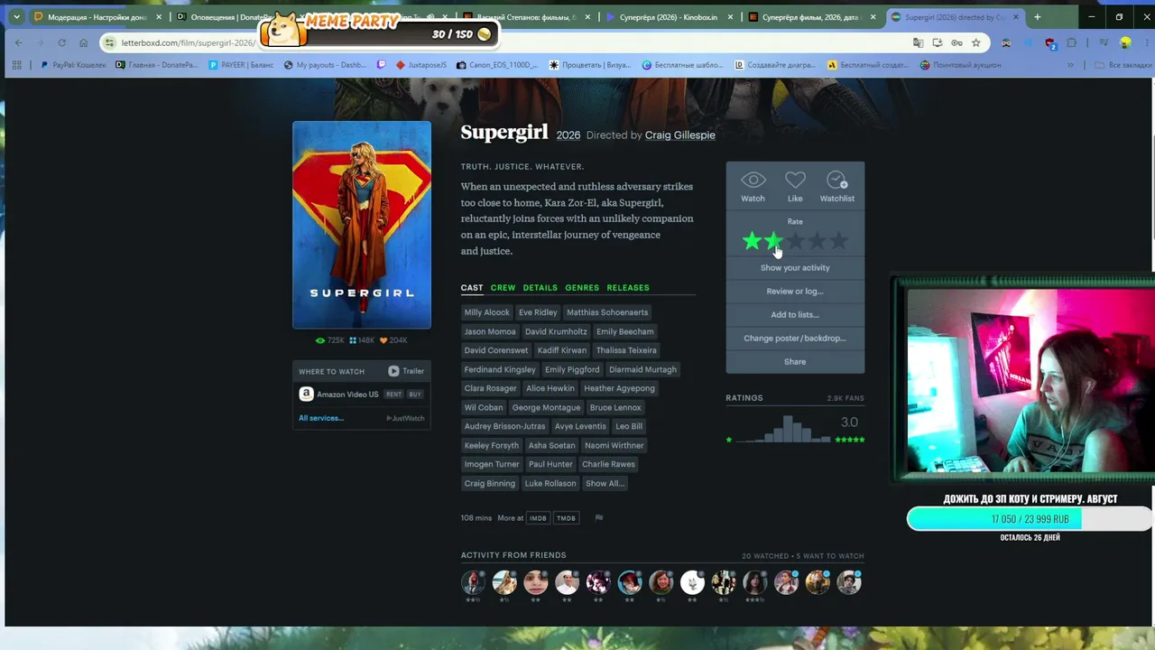Open director Craig Gillespie's page

(x=679, y=135)
